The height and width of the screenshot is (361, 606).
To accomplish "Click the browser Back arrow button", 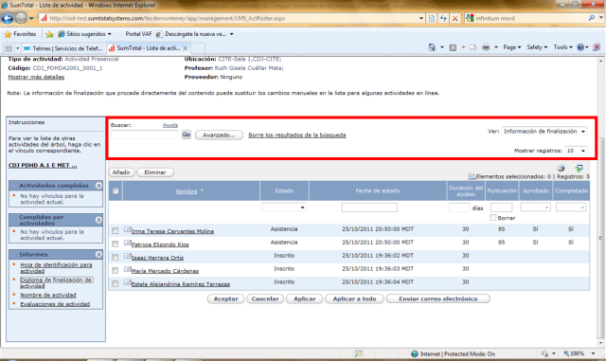I will click(8, 18).
